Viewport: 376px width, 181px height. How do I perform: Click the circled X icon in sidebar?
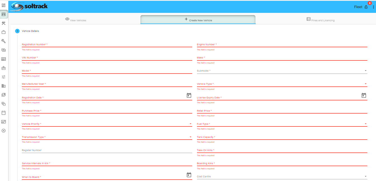point(4,131)
